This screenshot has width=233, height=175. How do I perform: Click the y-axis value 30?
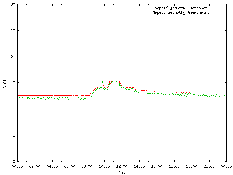pyautogui.click(x=13, y=4)
